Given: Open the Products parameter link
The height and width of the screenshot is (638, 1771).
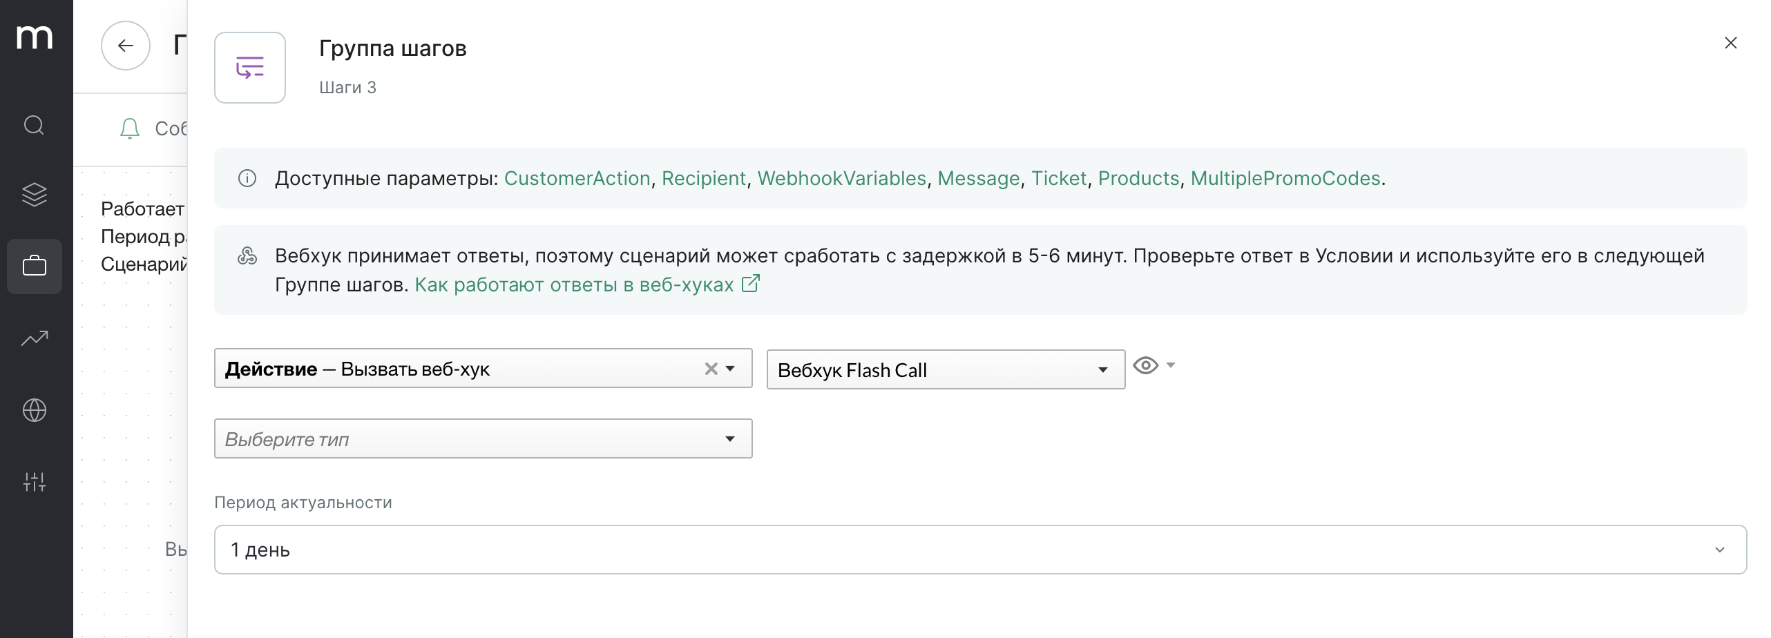Looking at the screenshot, I should click(1139, 178).
